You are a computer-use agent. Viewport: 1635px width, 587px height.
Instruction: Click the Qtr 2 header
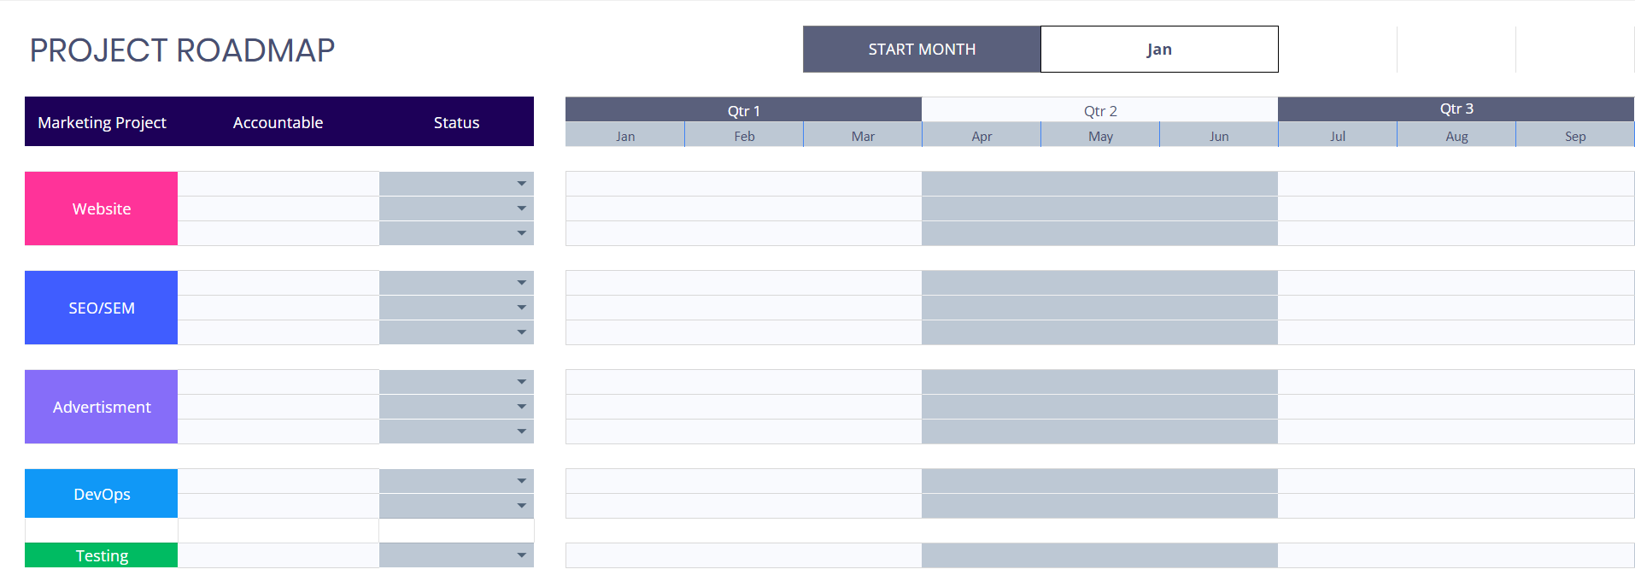(x=1099, y=109)
